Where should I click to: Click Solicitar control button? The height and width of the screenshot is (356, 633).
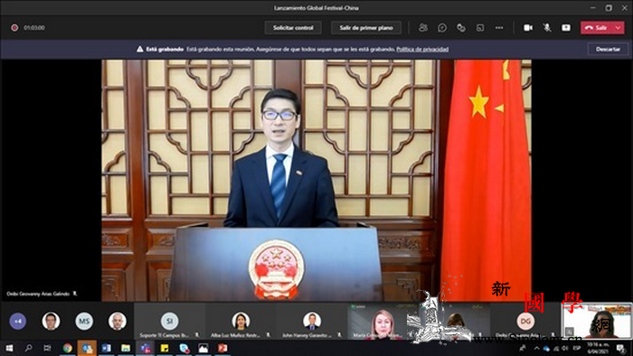293,27
